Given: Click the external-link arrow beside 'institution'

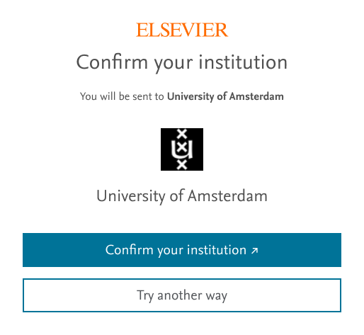Looking at the screenshot, I should [x=255, y=251].
